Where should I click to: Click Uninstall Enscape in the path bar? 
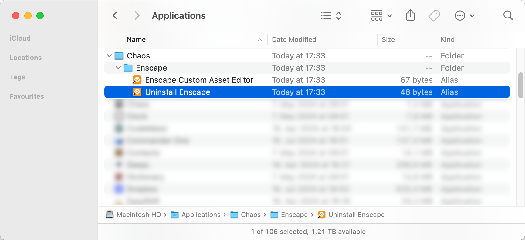(351, 215)
